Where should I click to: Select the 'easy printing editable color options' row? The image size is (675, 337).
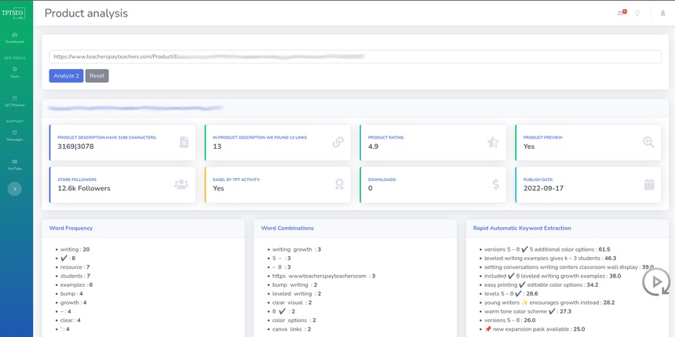[x=541, y=284]
